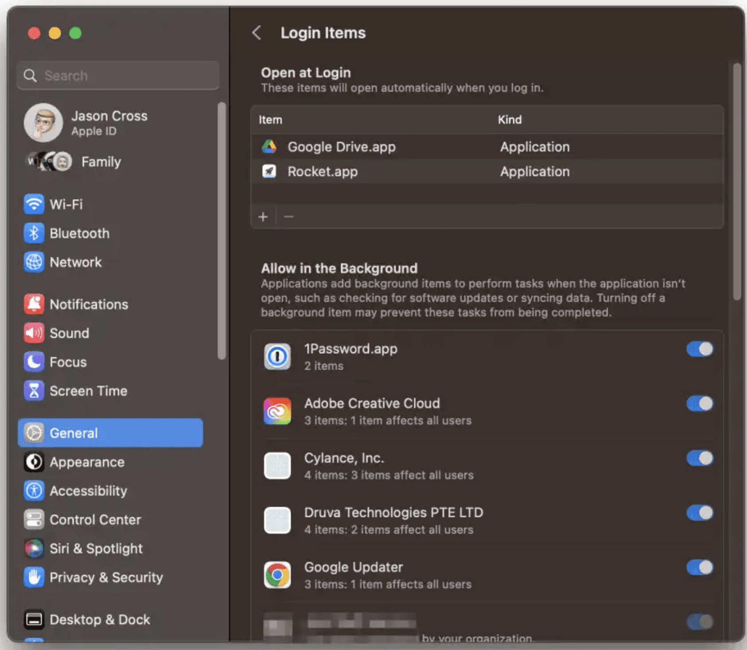Toggle Cylance, Inc. background switch
The image size is (747, 650).
[700, 458]
